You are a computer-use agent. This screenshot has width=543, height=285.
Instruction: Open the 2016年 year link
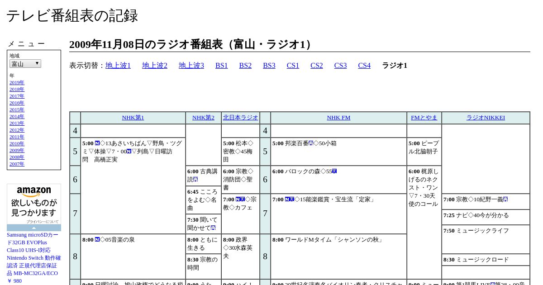click(x=17, y=103)
